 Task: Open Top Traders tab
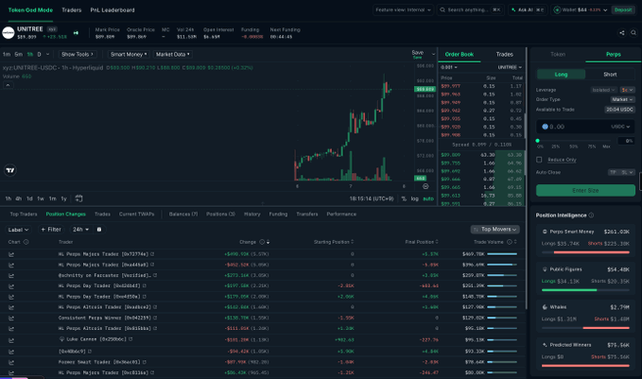pyautogui.click(x=24, y=214)
